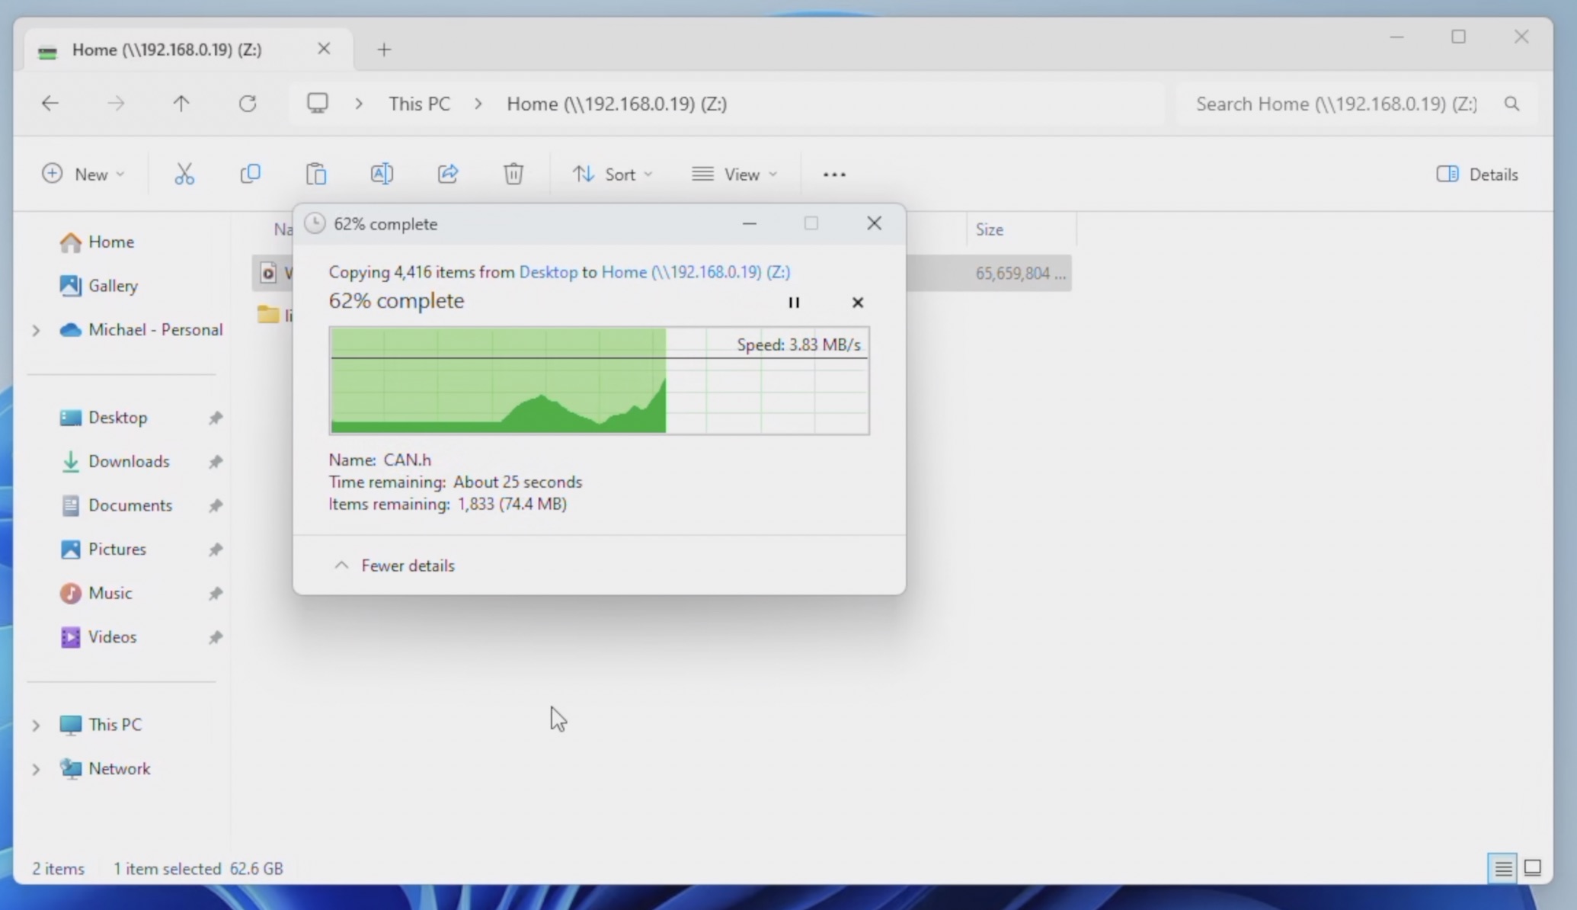Viewport: 1577px width, 910px height.
Task: Open the See more ellipsis menu
Action: coord(834,175)
